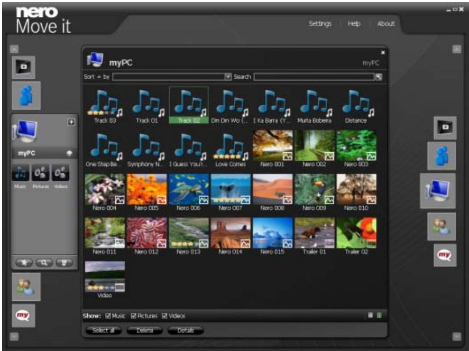Select the blue figures device icon in right sidebar
Screen dimensions: 469x351
(x=442, y=156)
